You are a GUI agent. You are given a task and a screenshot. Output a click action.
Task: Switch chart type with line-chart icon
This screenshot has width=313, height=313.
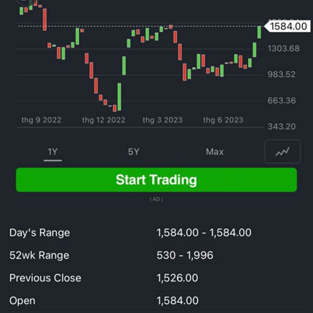[282, 151]
